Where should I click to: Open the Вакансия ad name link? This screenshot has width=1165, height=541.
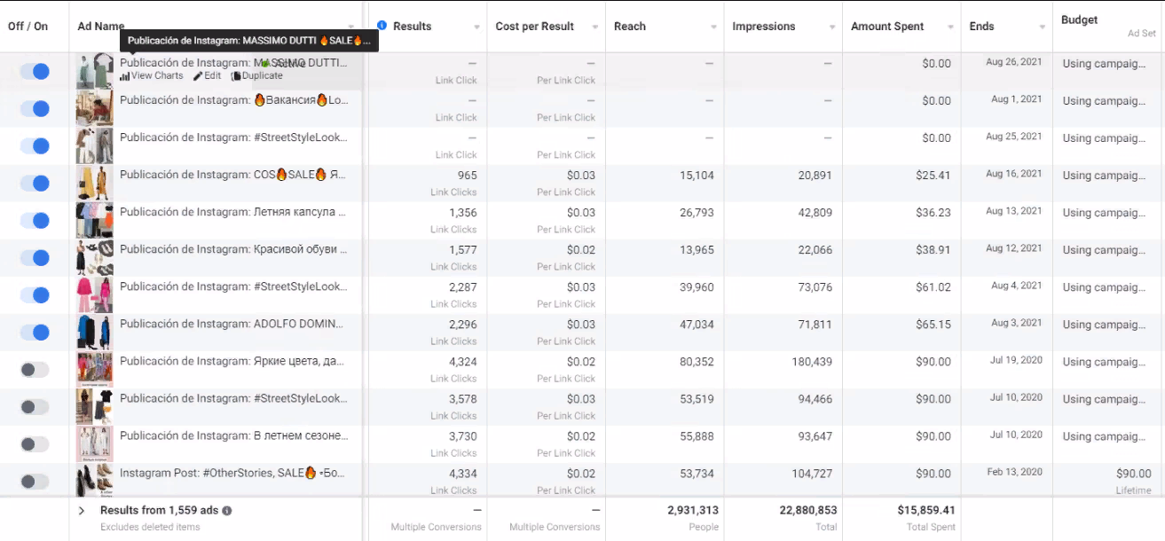(x=234, y=100)
